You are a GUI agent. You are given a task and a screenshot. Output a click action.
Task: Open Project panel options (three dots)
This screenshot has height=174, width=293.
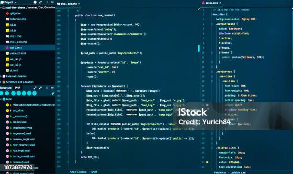[x=47, y=2]
